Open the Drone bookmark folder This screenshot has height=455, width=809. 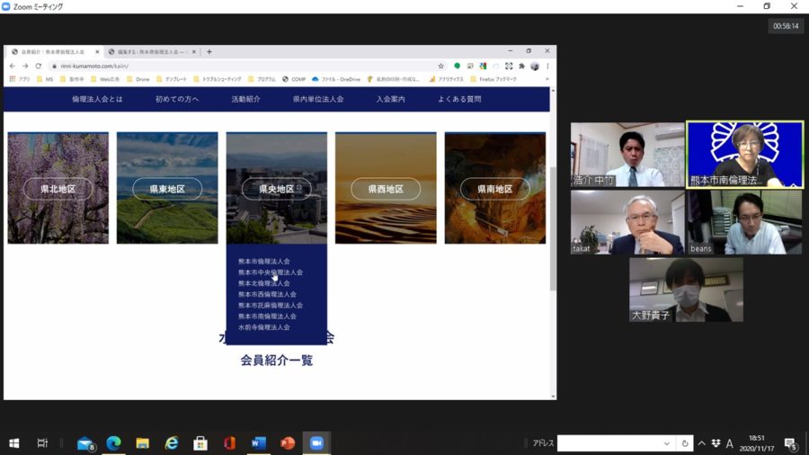138,79
